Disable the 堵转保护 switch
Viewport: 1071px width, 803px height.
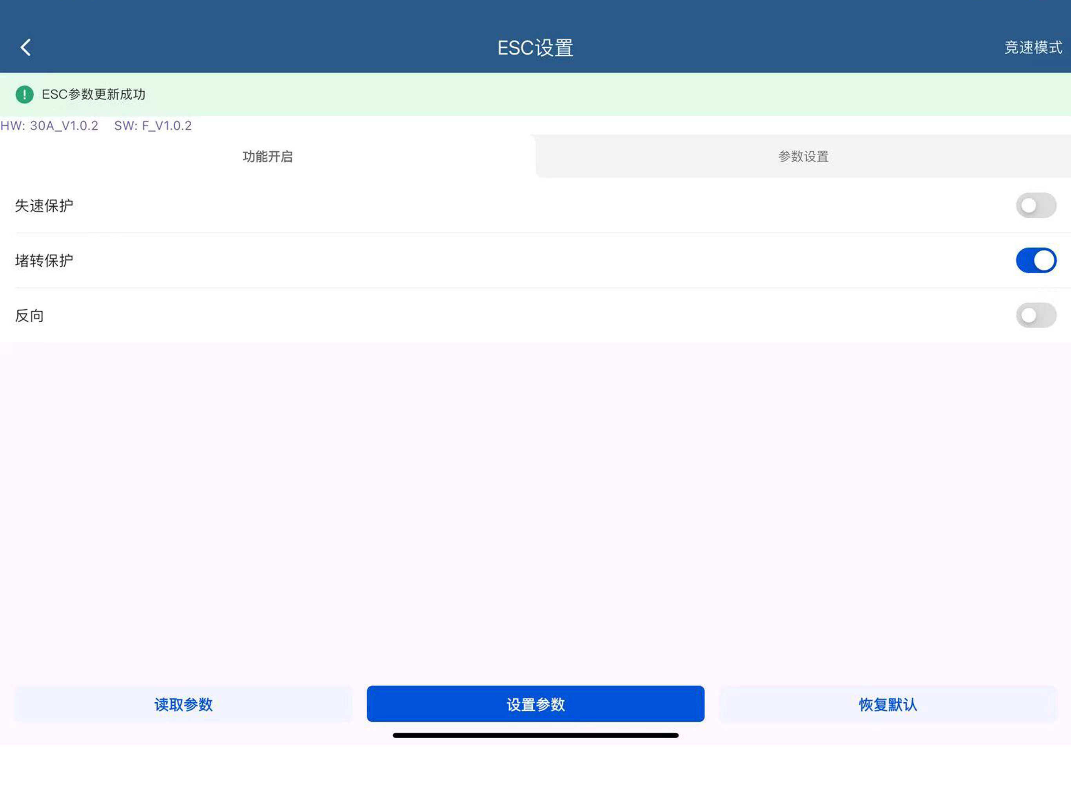pos(1036,261)
